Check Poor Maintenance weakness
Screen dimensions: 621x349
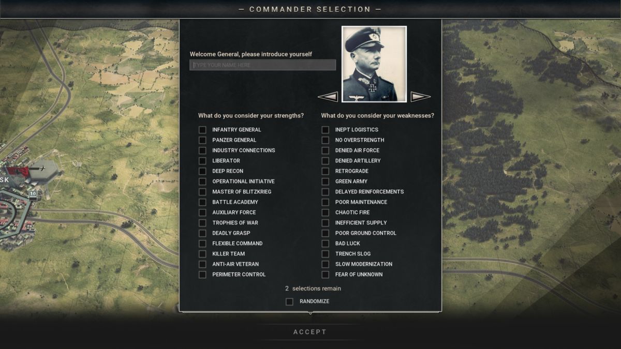[x=326, y=202]
